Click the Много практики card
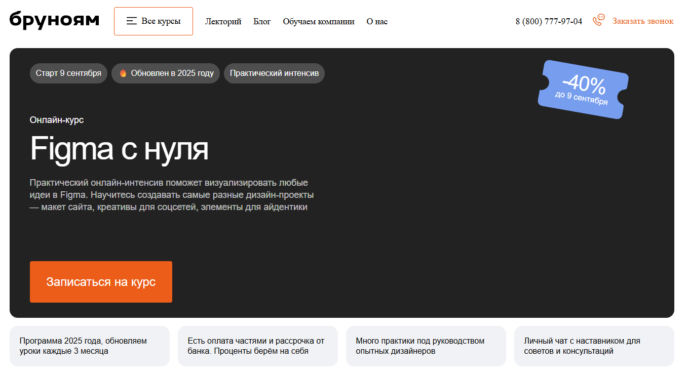 point(426,346)
